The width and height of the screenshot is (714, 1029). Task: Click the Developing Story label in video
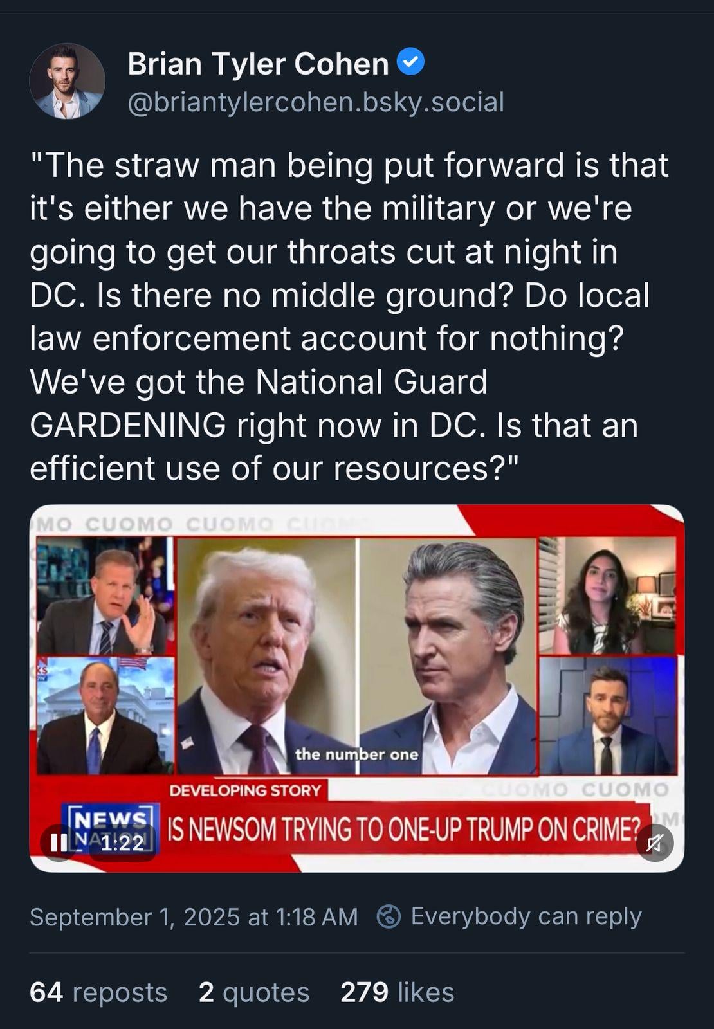coord(245,790)
